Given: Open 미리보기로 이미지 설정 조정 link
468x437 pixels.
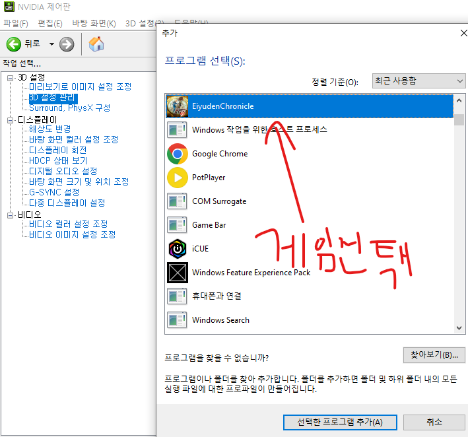Looking at the screenshot, I should click(81, 87).
